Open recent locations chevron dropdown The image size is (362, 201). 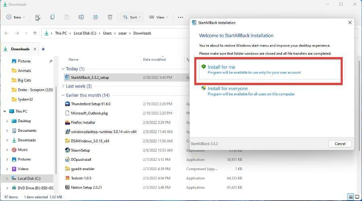pos(26,33)
